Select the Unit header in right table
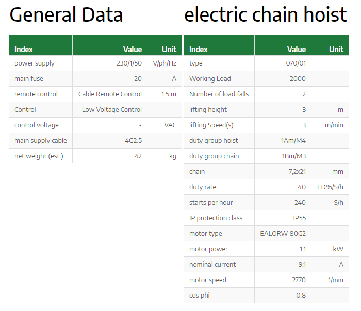This screenshot has width=361, height=311. coord(336,50)
